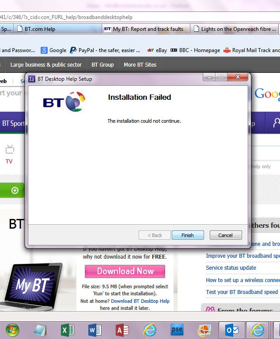
Task: Click the pink Download Now button
Action: (x=125, y=271)
